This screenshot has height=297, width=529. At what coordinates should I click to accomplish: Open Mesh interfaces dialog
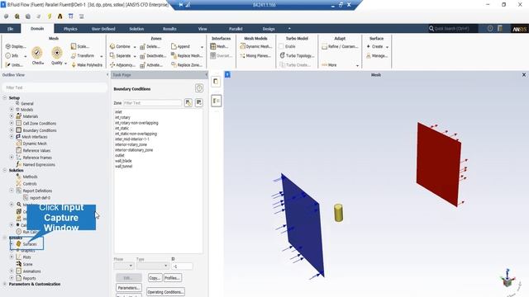(x=218, y=46)
